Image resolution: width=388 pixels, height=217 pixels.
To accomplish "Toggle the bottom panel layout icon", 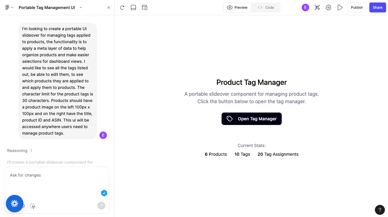I will pos(133,7).
